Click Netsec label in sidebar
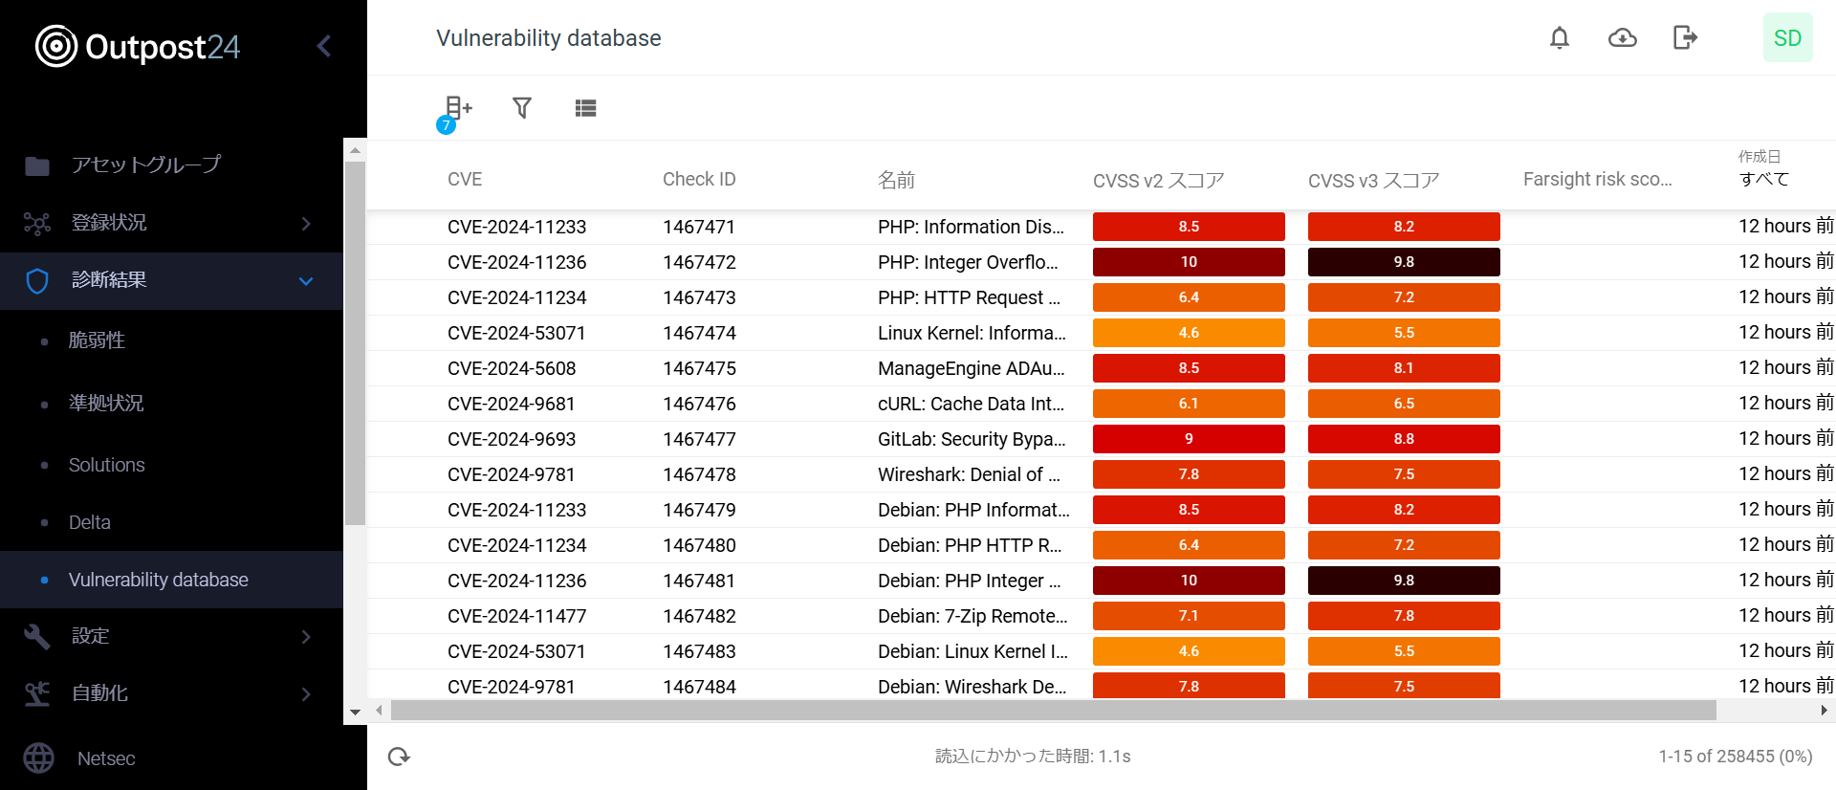This screenshot has height=790, width=1836. 106,758
